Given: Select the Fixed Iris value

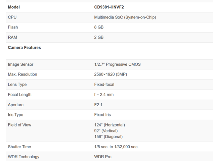Looking at the screenshot, I should pyautogui.click(x=102, y=115).
